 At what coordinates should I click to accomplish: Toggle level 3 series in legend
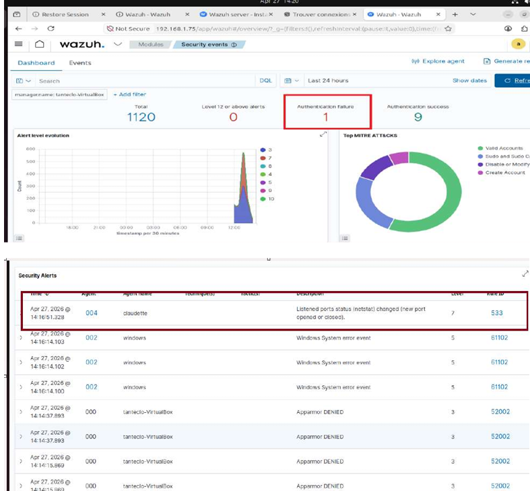pos(267,150)
